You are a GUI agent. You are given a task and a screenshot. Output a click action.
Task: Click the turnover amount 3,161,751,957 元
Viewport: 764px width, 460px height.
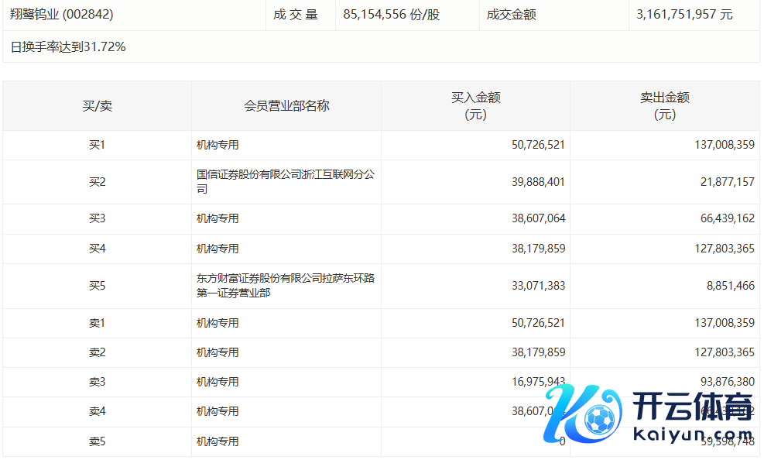click(683, 15)
